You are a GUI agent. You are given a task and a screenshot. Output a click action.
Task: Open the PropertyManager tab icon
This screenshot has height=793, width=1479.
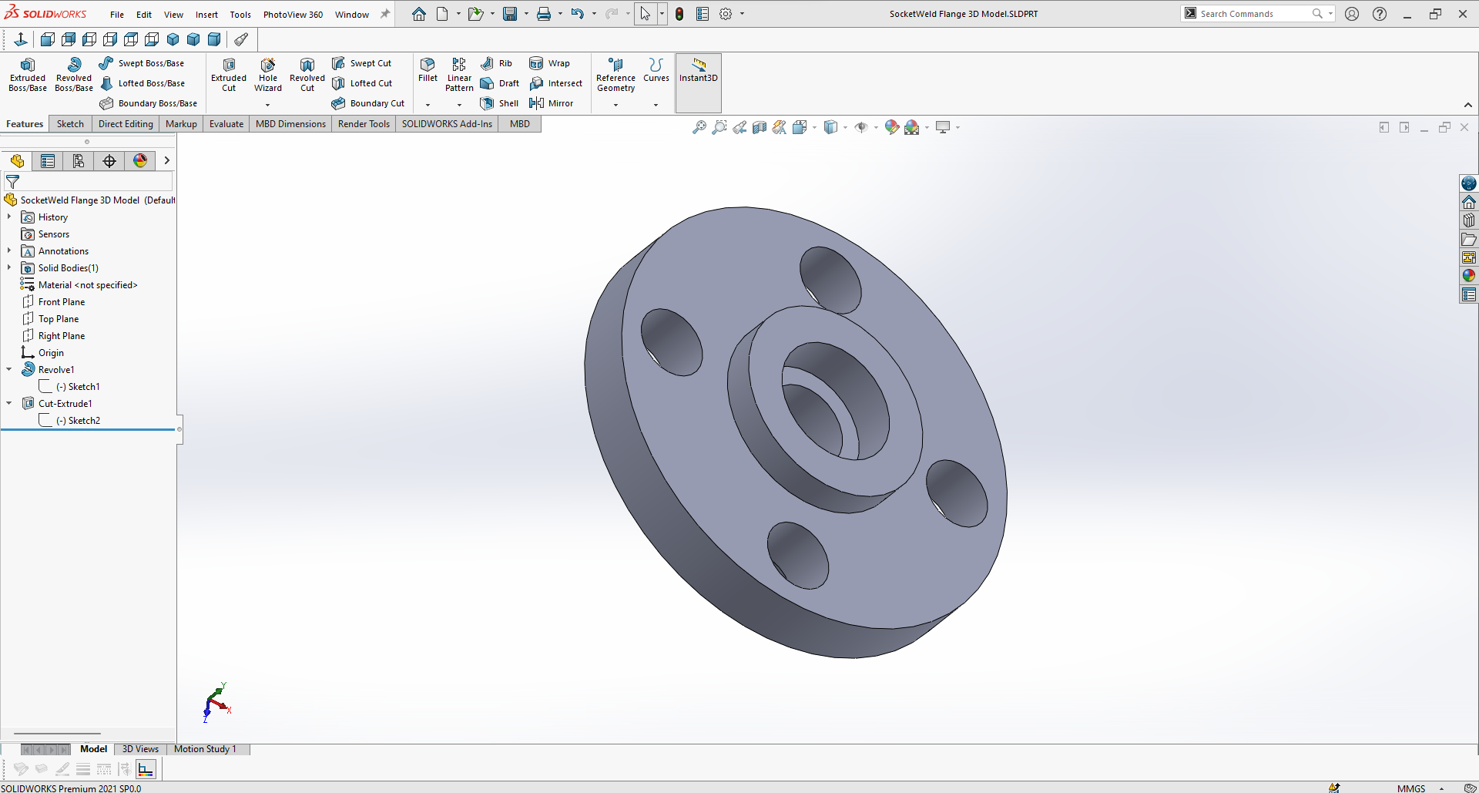point(48,160)
